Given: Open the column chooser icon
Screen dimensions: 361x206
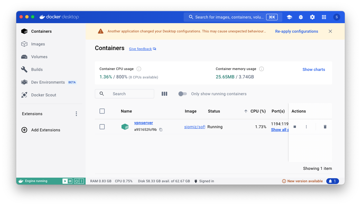Looking at the screenshot, I should [164, 94].
